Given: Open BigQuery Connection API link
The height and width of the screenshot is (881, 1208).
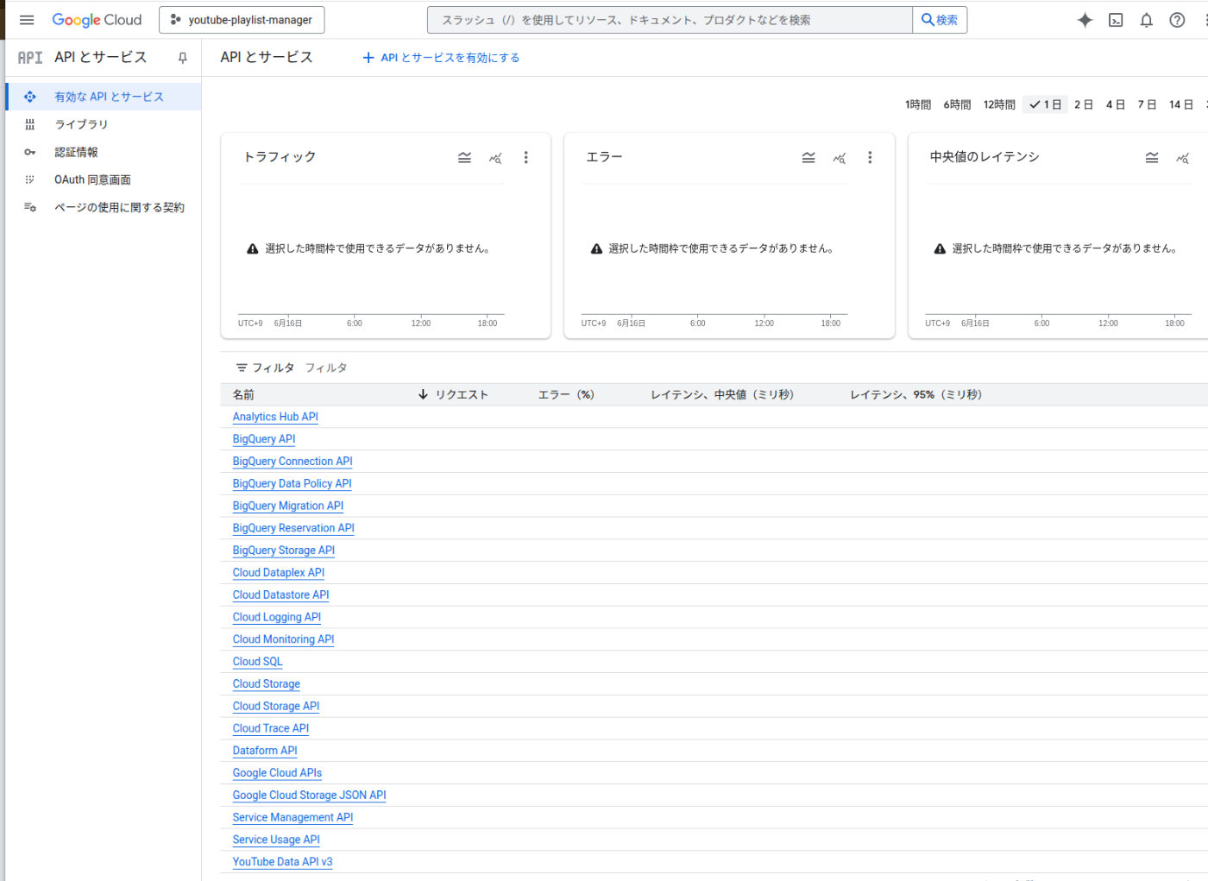Looking at the screenshot, I should [x=293, y=462].
